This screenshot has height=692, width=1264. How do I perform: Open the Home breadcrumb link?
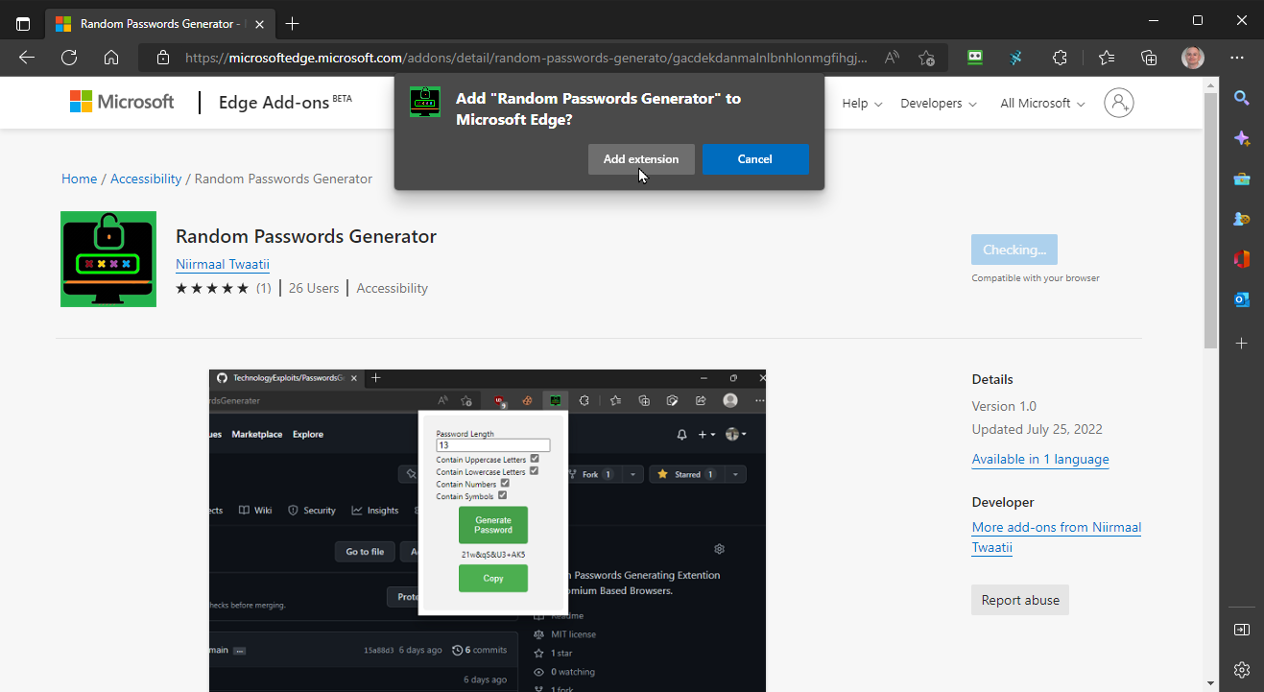click(x=80, y=179)
